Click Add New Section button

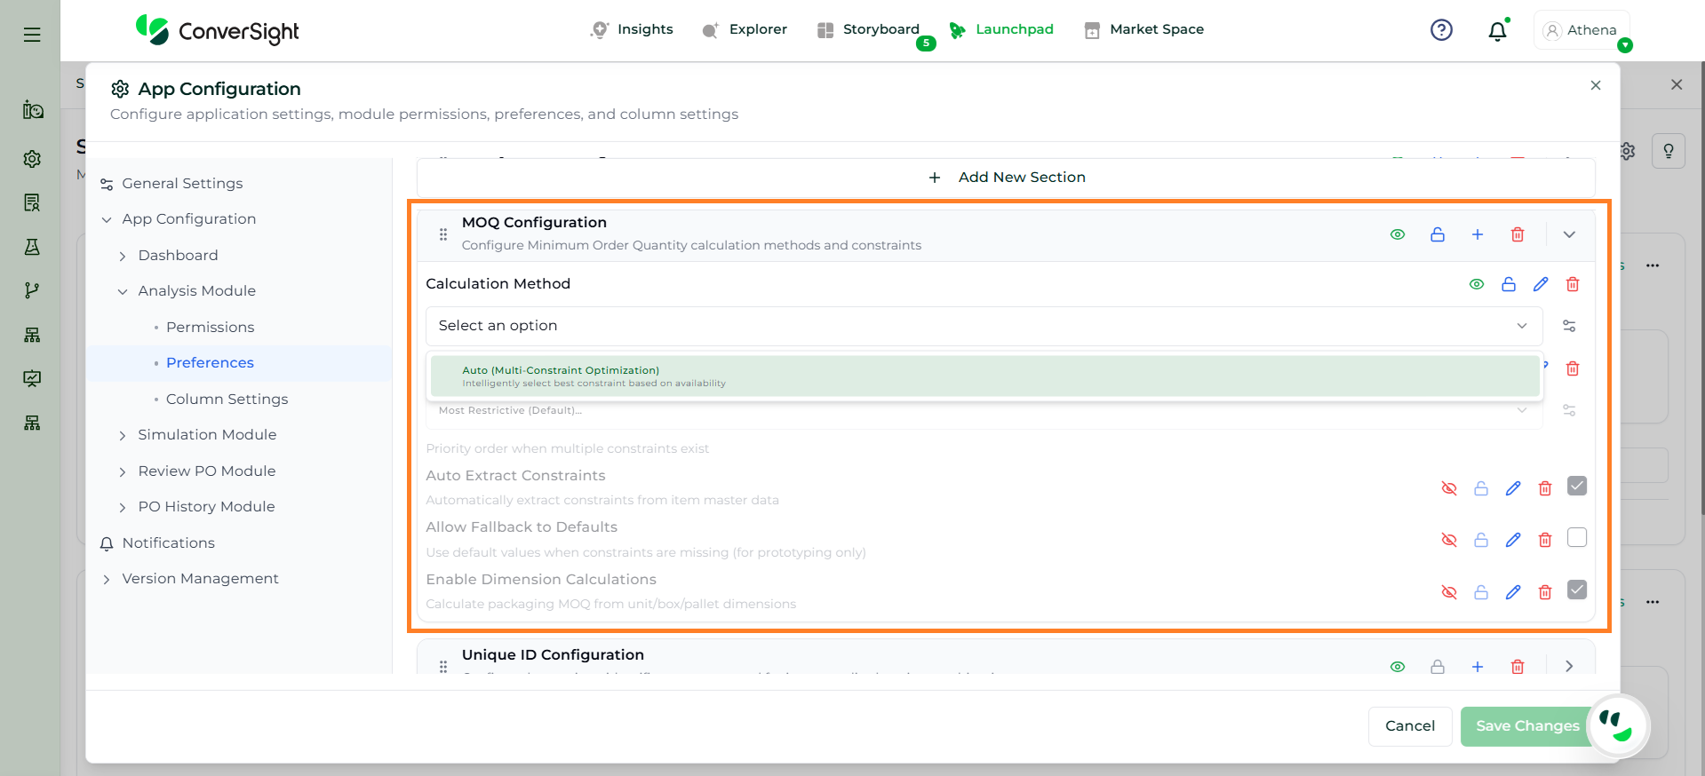point(1007,178)
